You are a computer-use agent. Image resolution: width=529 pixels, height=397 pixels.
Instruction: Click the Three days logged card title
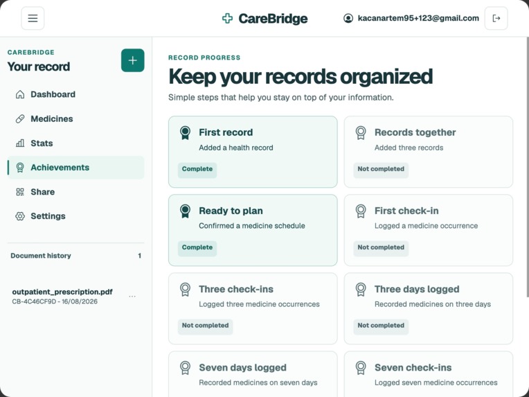(x=417, y=290)
